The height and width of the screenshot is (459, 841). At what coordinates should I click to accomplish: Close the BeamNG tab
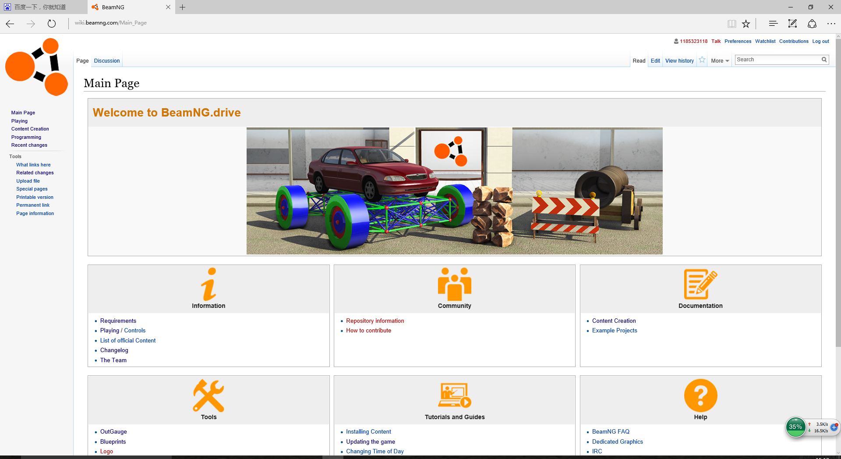tap(168, 7)
